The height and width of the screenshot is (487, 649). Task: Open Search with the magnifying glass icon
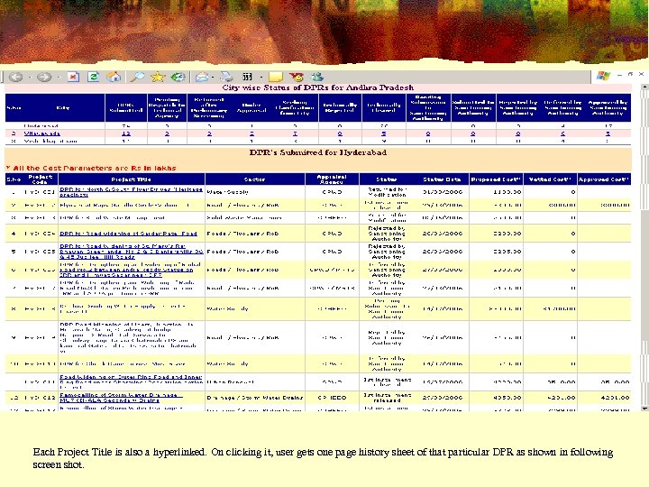[137, 77]
